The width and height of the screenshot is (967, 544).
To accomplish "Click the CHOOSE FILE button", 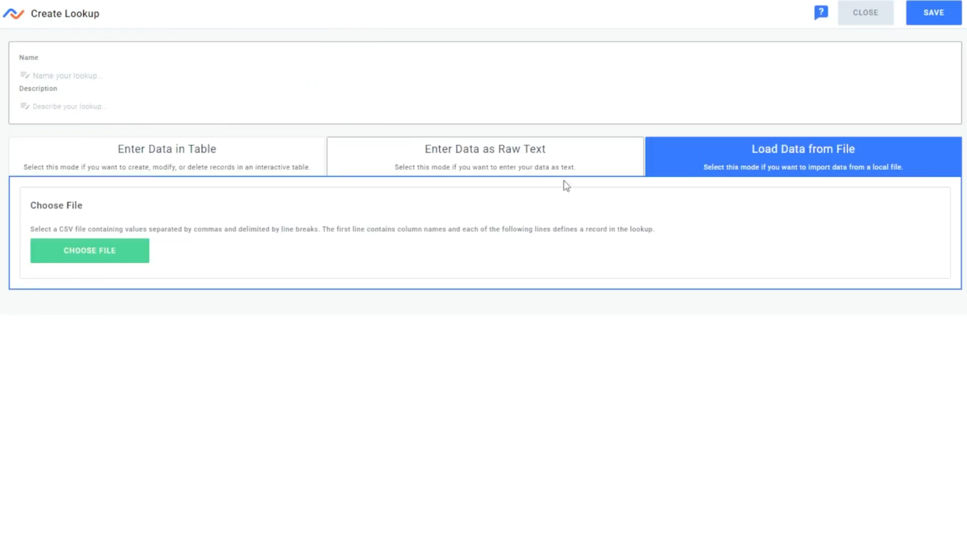I will coord(90,251).
